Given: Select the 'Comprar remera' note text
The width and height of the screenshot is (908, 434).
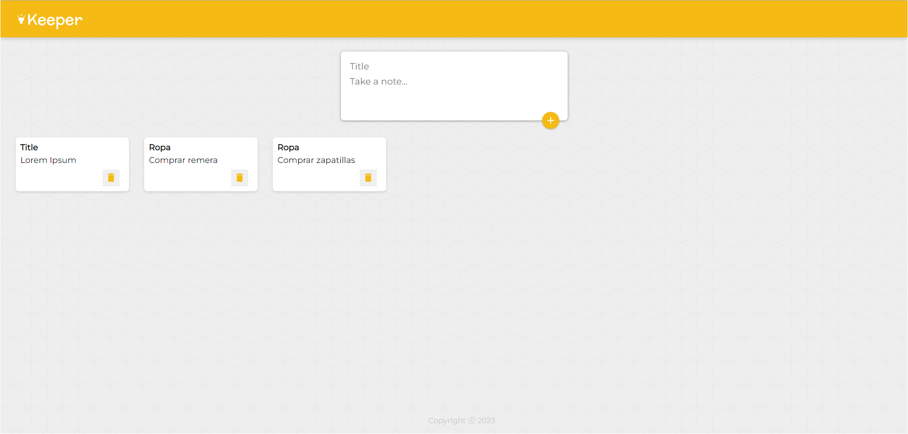Looking at the screenshot, I should click(183, 160).
